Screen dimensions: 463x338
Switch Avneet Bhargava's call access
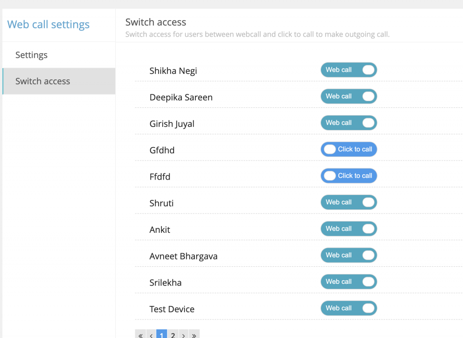coord(349,255)
